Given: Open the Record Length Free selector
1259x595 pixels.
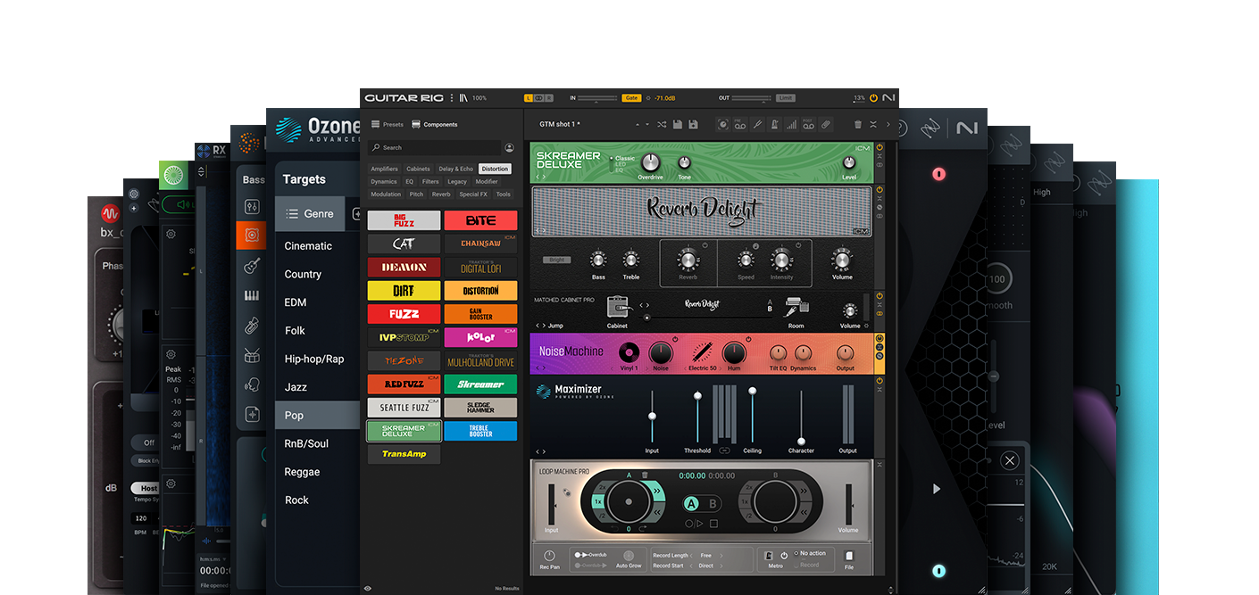Looking at the screenshot, I should (x=705, y=555).
